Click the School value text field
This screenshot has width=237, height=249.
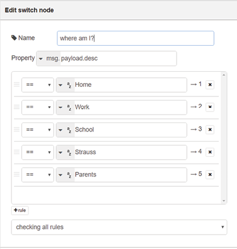point(131,130)
